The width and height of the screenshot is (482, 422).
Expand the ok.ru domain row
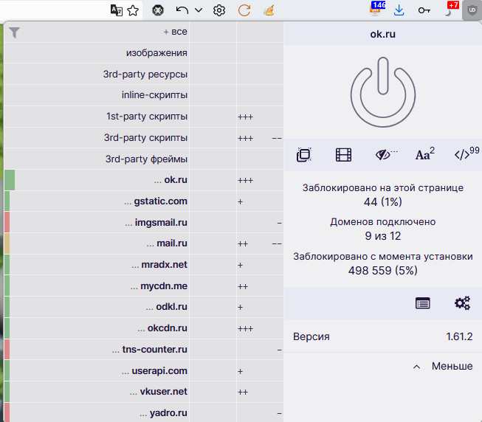click(x=97, y=180)
